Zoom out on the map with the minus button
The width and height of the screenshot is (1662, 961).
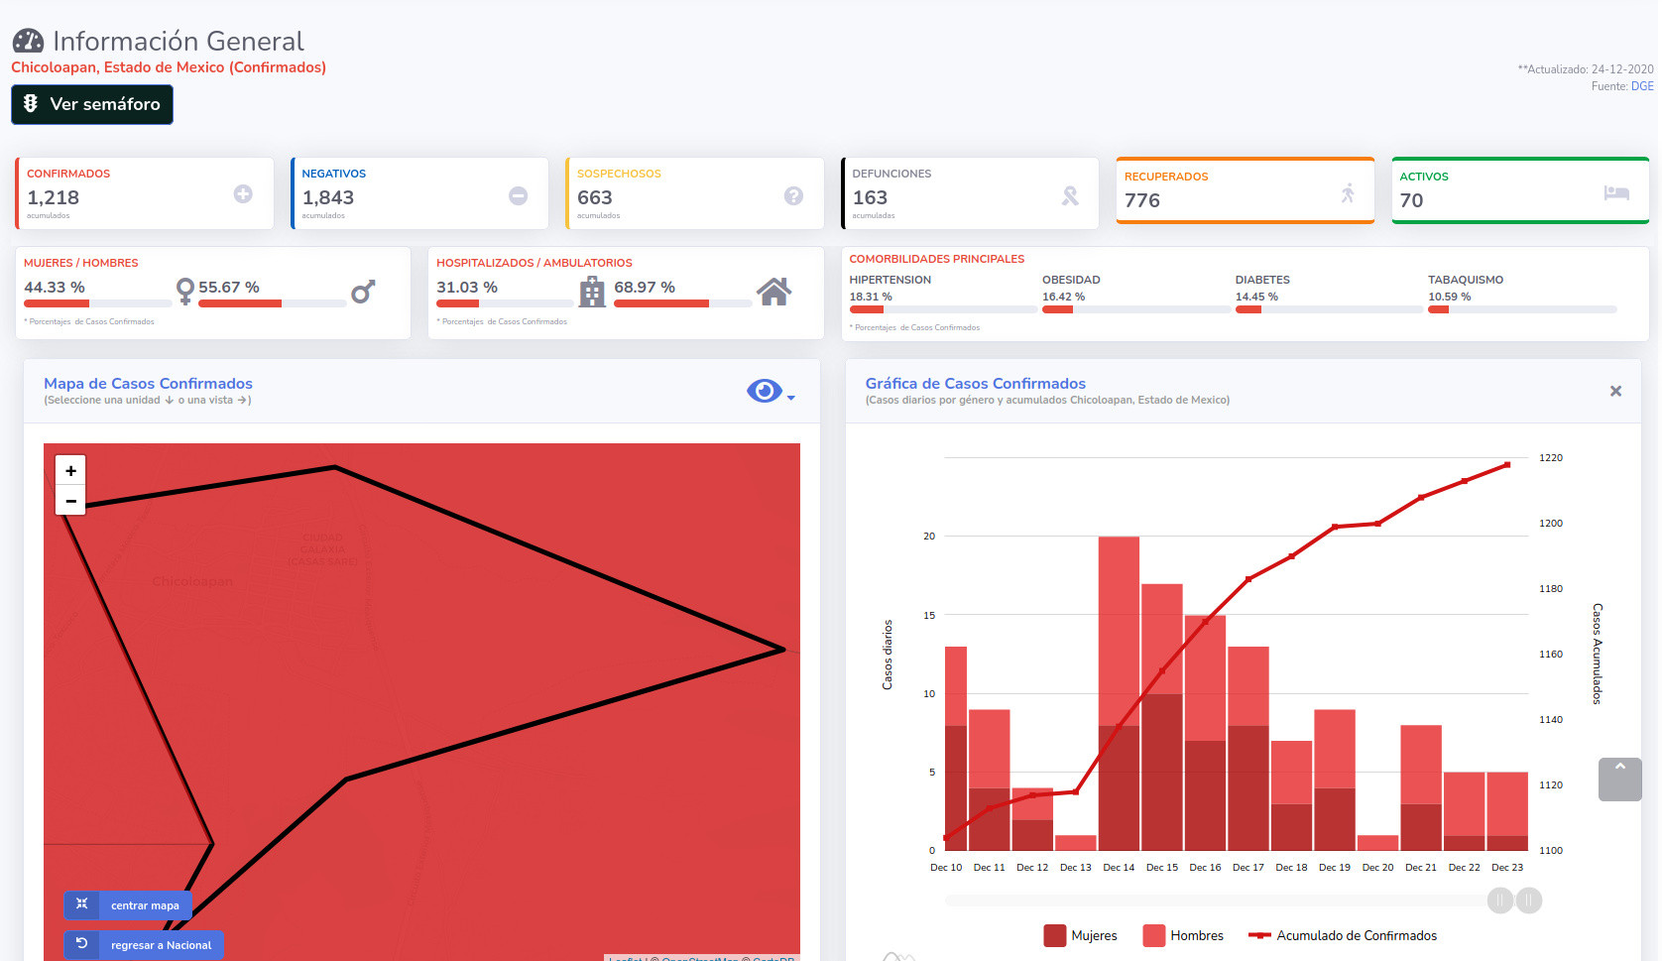[x=70, y=501]
